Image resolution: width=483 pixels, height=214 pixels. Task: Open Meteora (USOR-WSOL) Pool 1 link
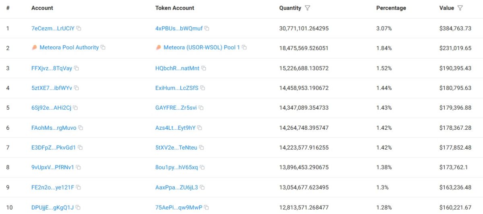tap(202, 48)
